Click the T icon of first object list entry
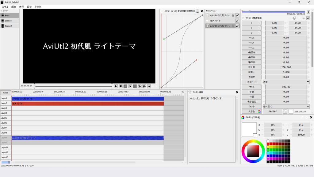The width and height of the screenshot is (314, 177). click(208, 15)
